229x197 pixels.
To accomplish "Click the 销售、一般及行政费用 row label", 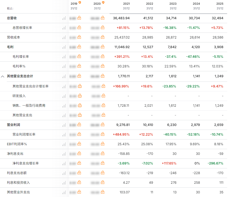I will pos(29,106).
